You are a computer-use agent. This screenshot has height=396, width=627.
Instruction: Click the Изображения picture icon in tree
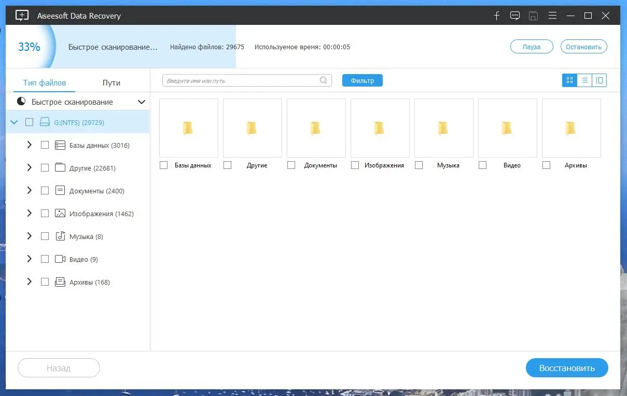[60, 213]
